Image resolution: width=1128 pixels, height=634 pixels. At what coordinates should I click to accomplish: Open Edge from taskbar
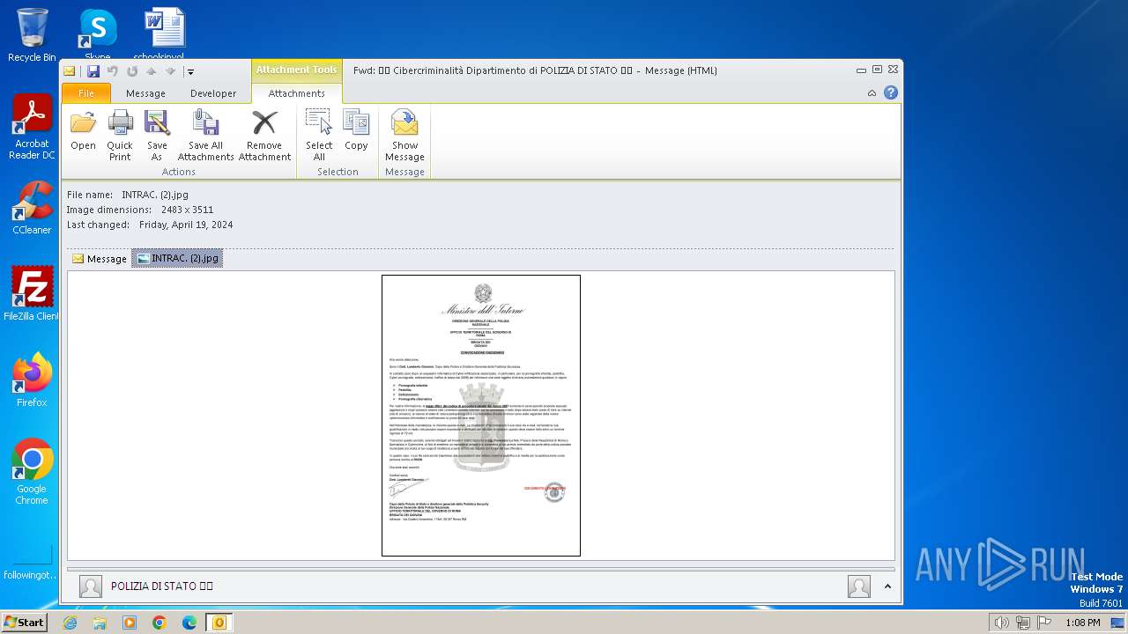(x=189, y=623)
